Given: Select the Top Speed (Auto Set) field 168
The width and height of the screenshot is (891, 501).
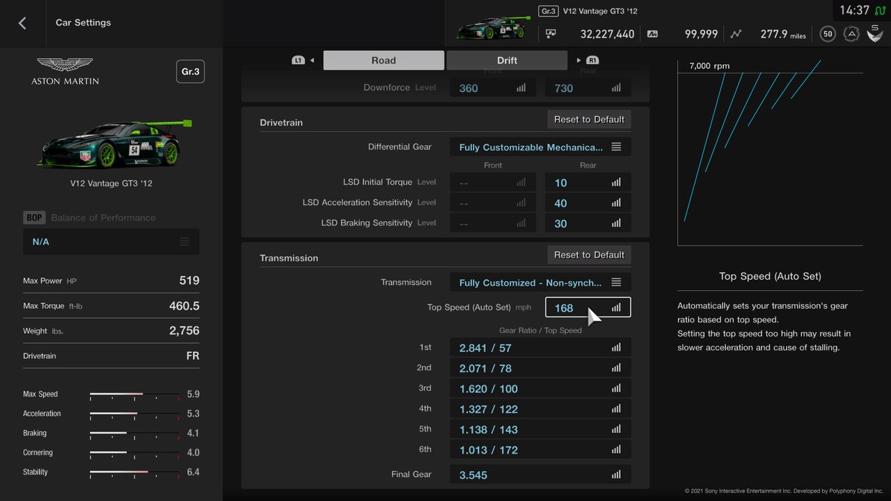Looking at the screenshot, I should tap(588, 308).
